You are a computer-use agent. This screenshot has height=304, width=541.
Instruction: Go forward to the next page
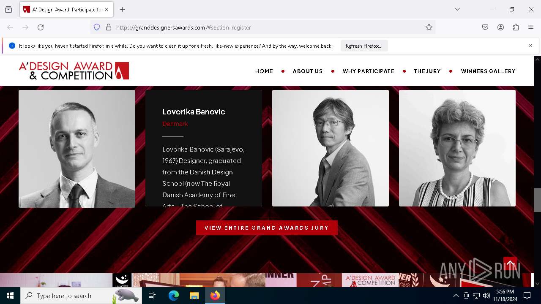tap(25, 27)
